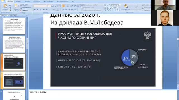Toggle numbered list in paragraph group

pos(68,6)
